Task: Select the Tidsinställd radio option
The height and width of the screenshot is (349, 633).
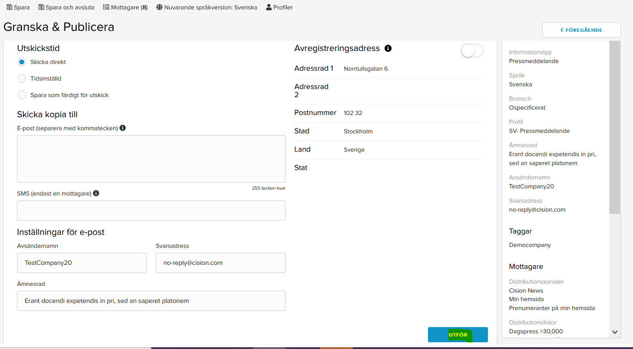Action: 21,79
